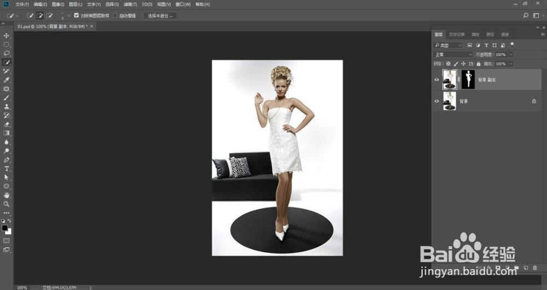Choose add to selection mode
Viewport: 547px width, 290px height.
click(x=40, y=15)
